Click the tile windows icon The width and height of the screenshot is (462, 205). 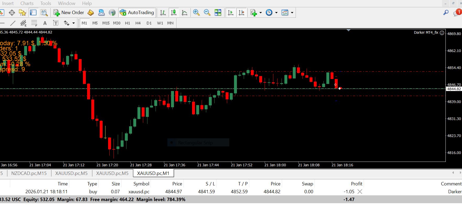pyautogui.click(x=218, y=13)
